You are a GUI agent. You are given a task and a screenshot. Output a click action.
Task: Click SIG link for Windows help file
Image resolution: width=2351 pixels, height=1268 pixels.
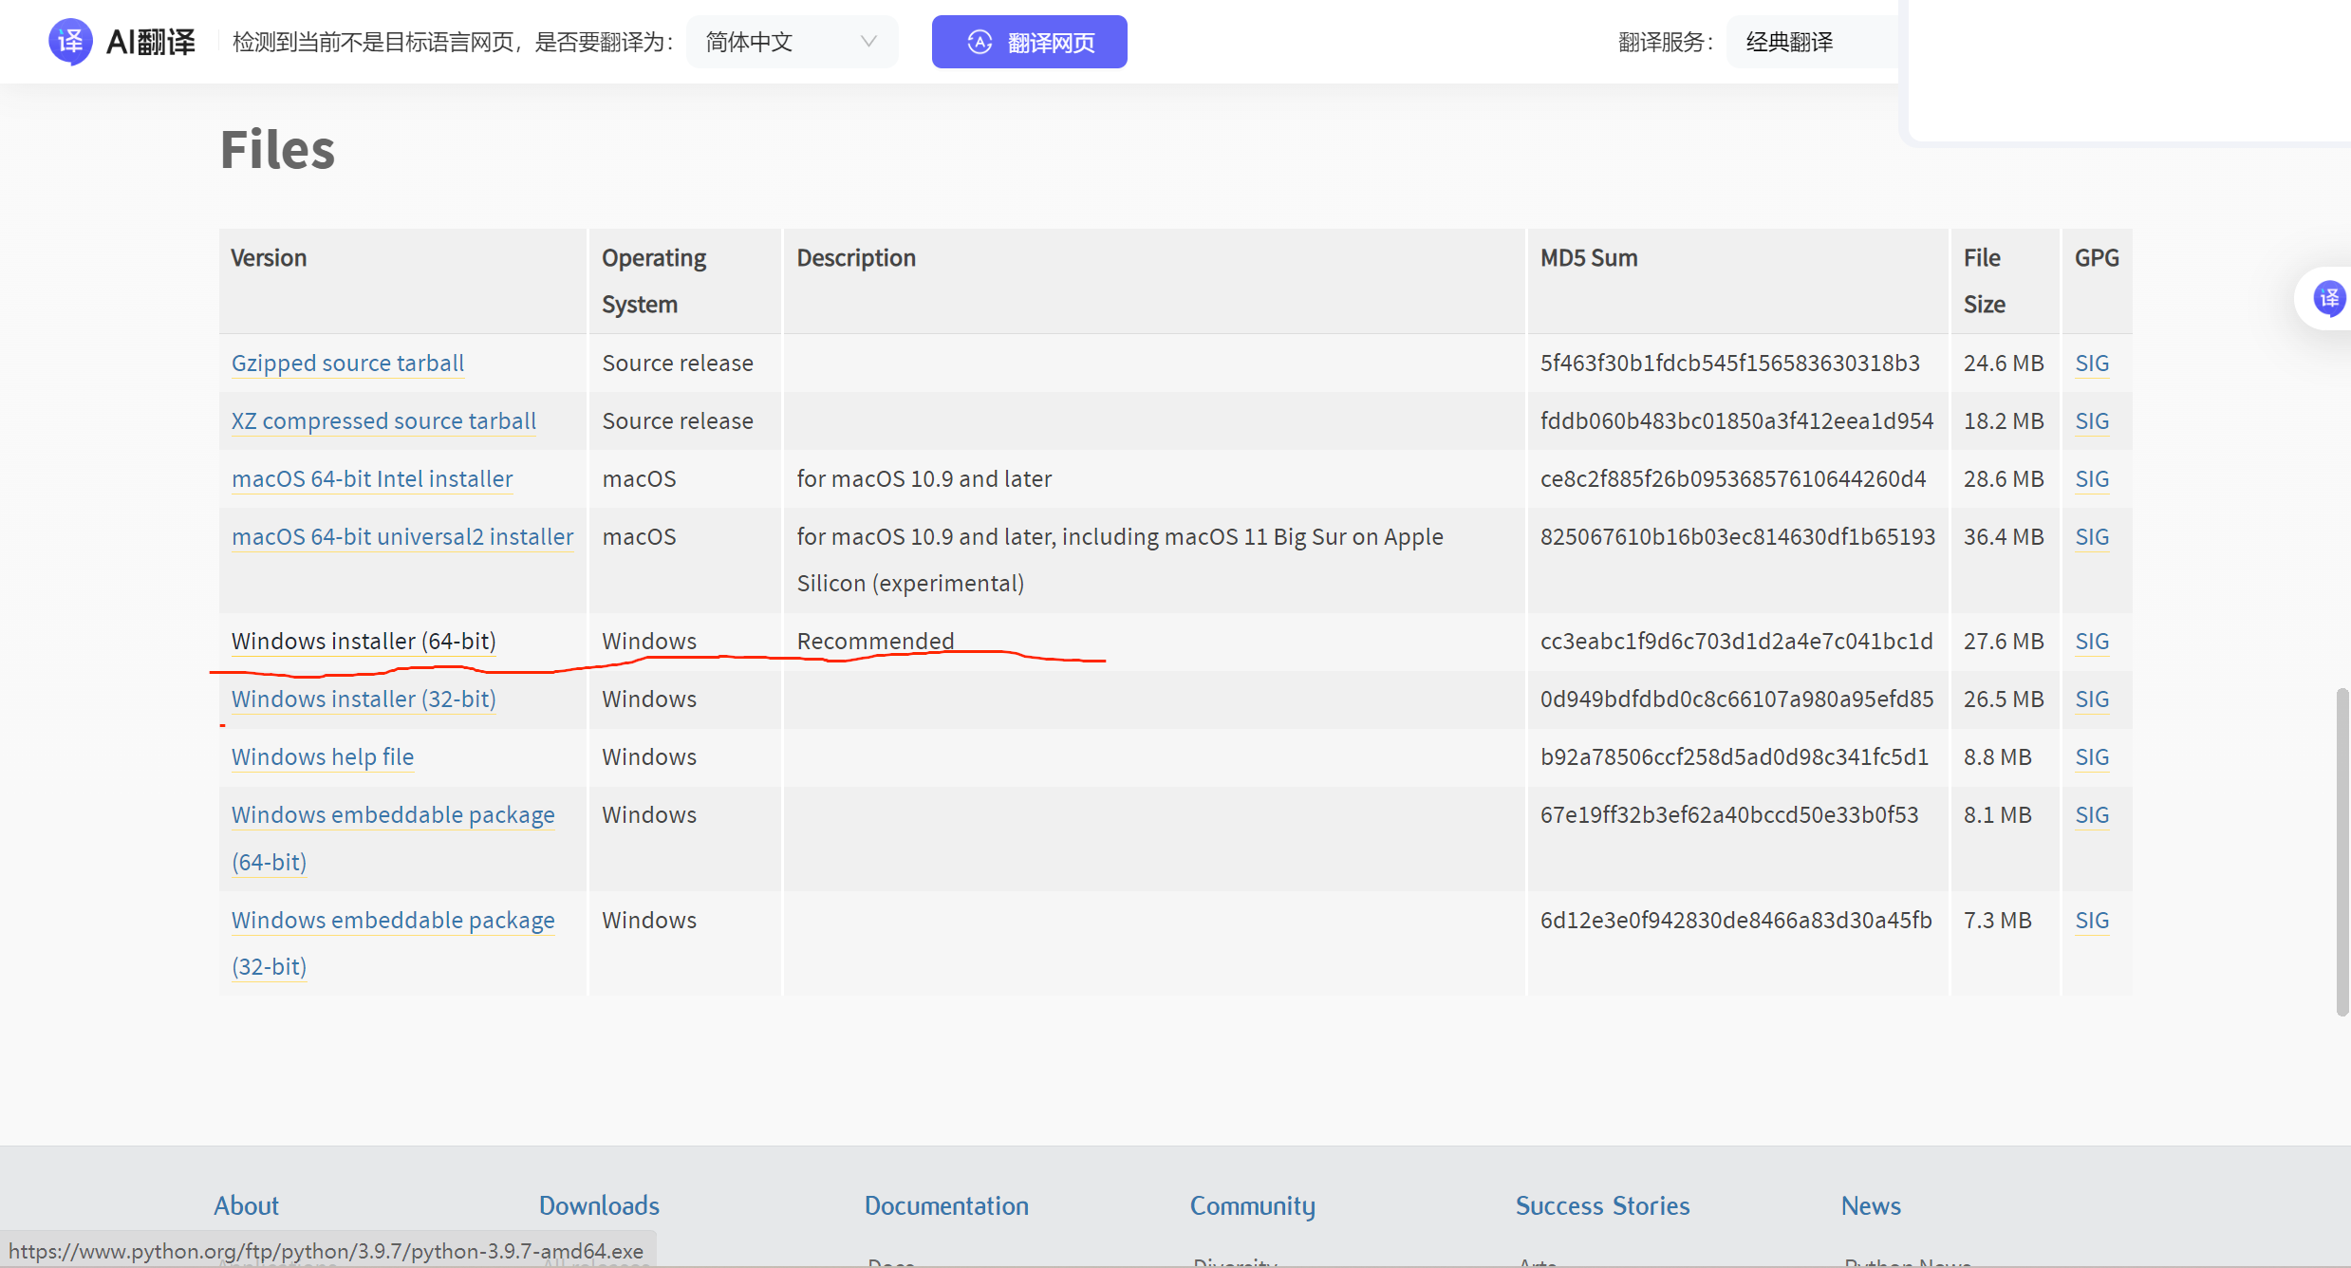point(2091,757)
